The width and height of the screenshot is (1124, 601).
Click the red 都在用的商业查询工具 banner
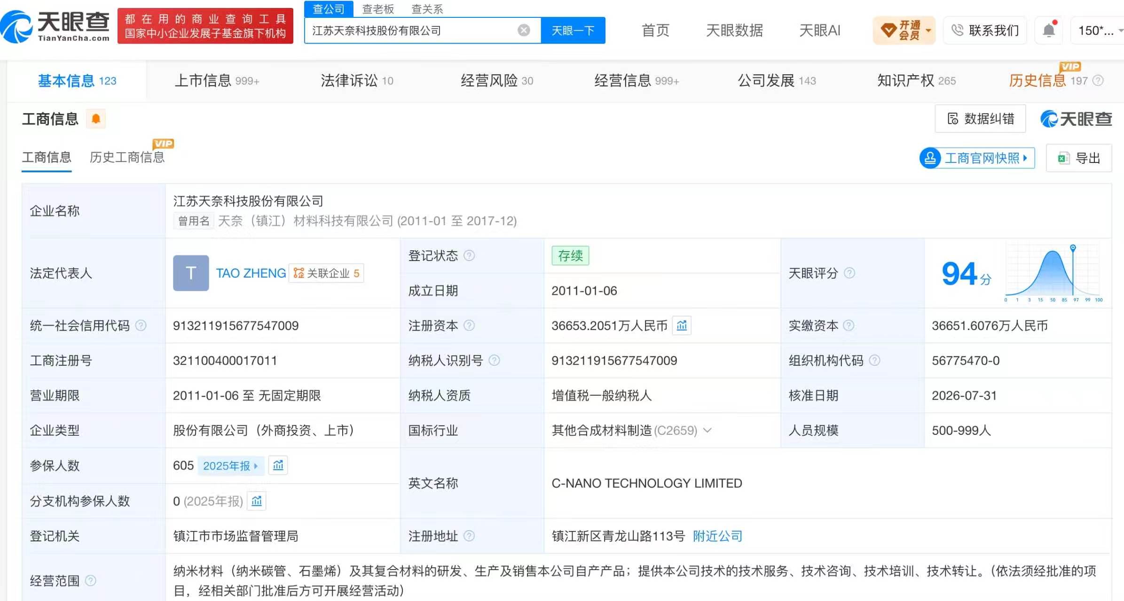[x=205, y=26]
